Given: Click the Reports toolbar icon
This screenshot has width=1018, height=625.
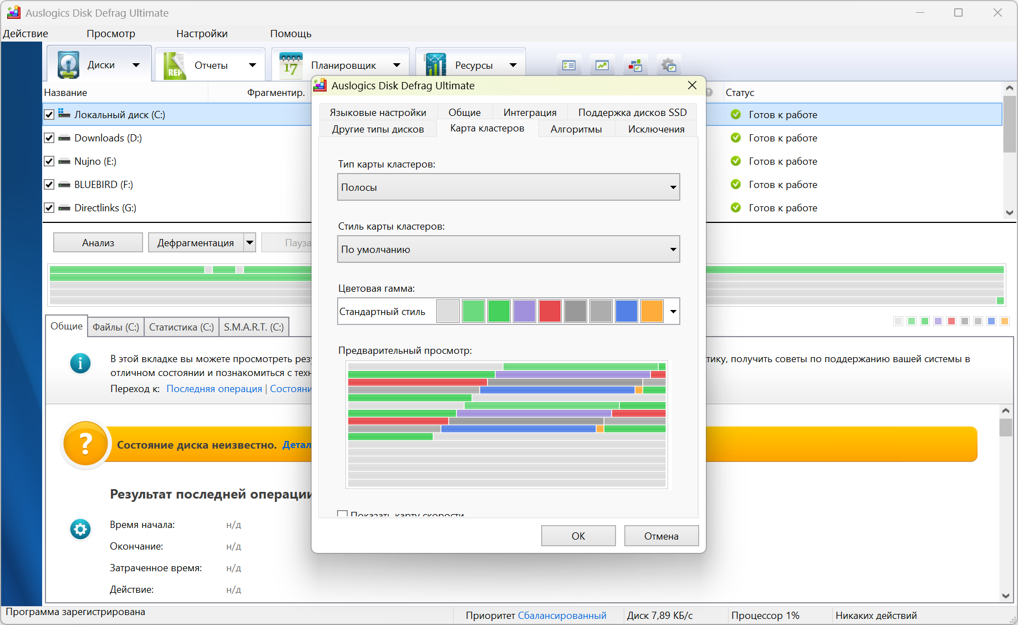Looking at the screenshot, I should click(175, 65).
